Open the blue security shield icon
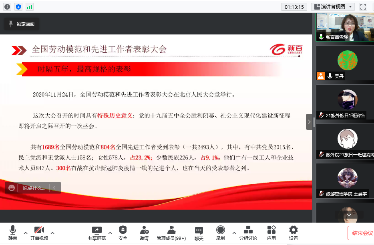Viewport: 374px width, 245px height. (x=18, y=6)
